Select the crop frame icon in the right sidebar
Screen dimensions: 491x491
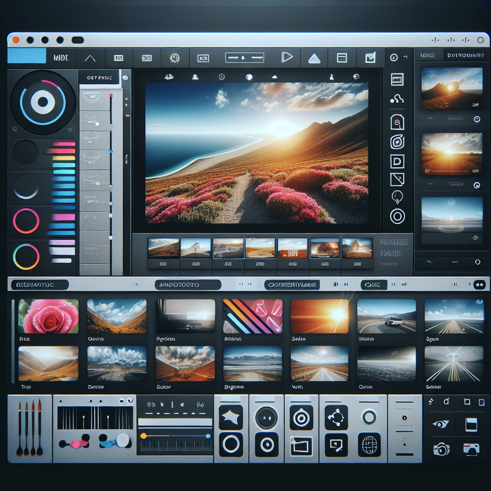(397, 80)
